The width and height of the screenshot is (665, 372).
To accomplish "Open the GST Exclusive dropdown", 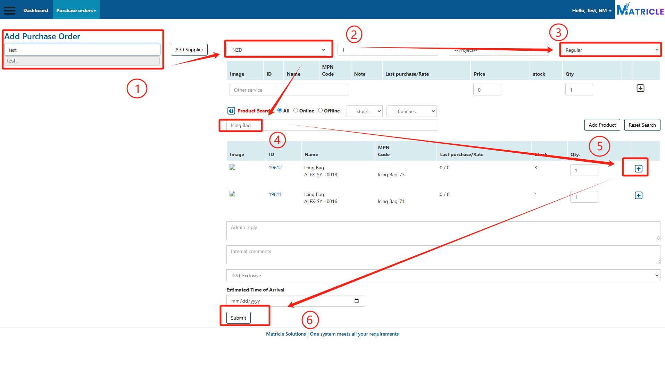I will tap(443, 276).
